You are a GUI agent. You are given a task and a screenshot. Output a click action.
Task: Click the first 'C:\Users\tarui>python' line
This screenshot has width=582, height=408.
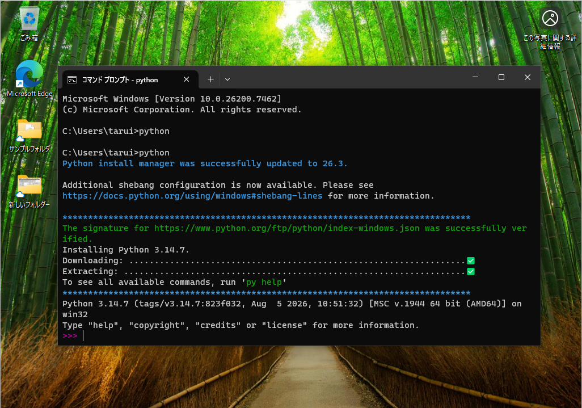(x=116, y=131)
